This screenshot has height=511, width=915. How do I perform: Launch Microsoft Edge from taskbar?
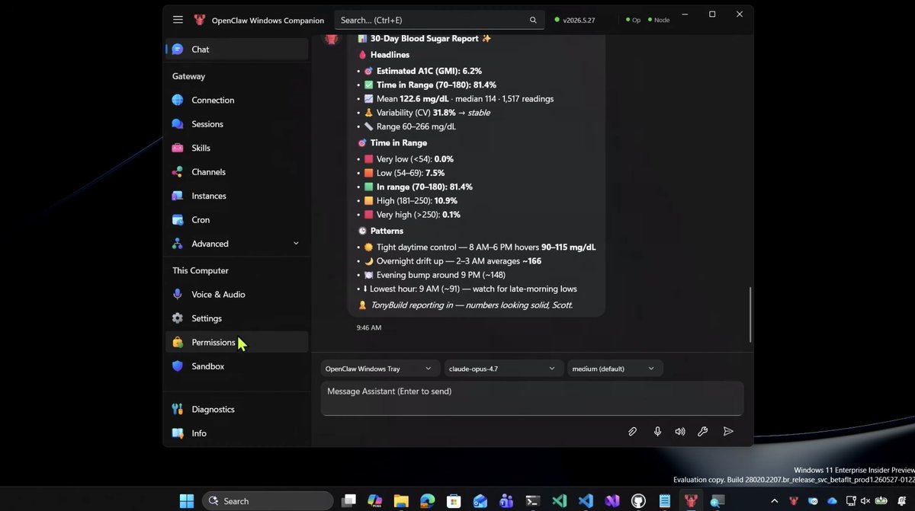tap(427, 500)
